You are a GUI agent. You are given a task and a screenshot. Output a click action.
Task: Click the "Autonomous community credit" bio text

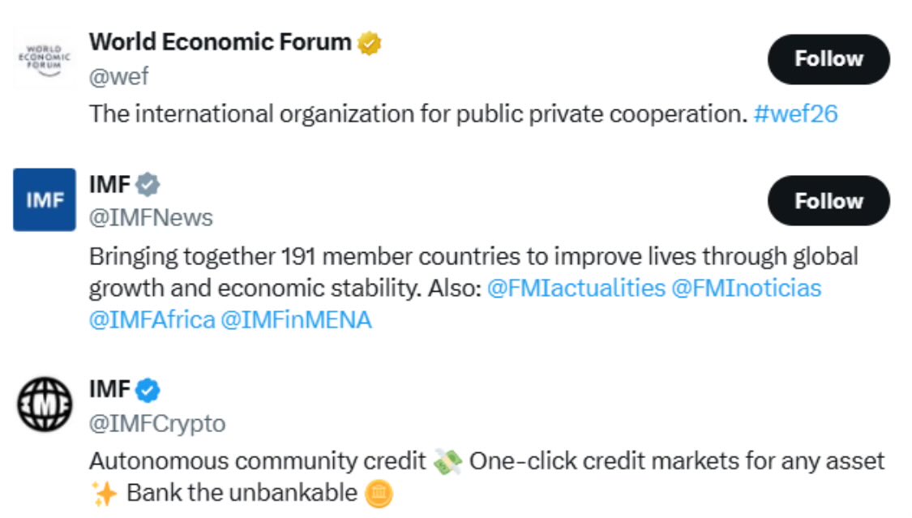[257, 461]
